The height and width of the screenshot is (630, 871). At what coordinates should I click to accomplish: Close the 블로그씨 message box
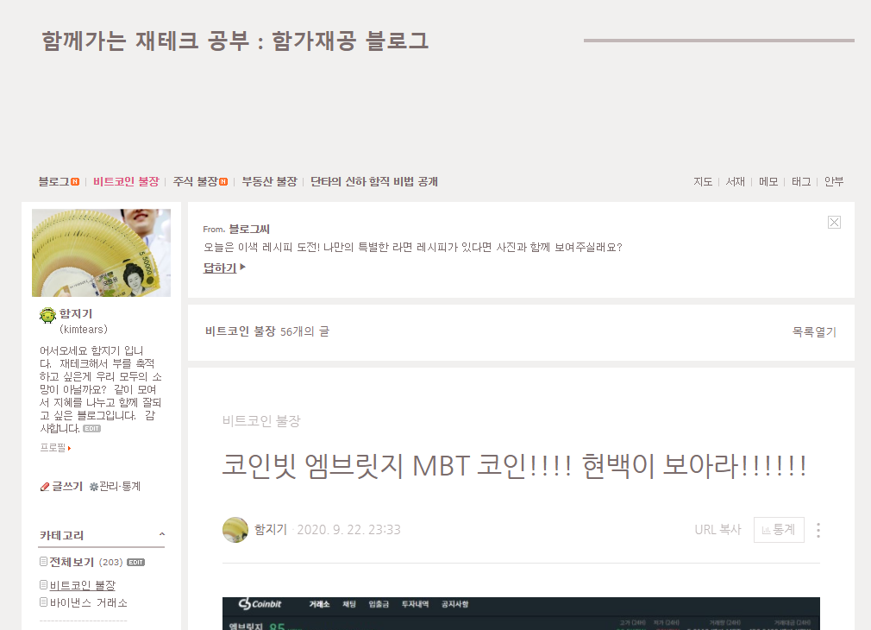[x=834, y=223]
